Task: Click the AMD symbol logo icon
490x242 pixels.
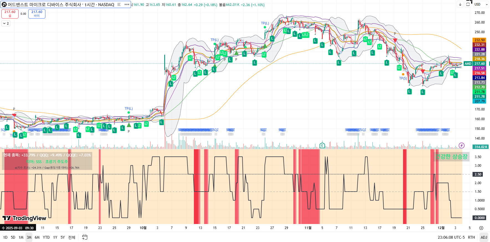Action: (x=4, y=4)
